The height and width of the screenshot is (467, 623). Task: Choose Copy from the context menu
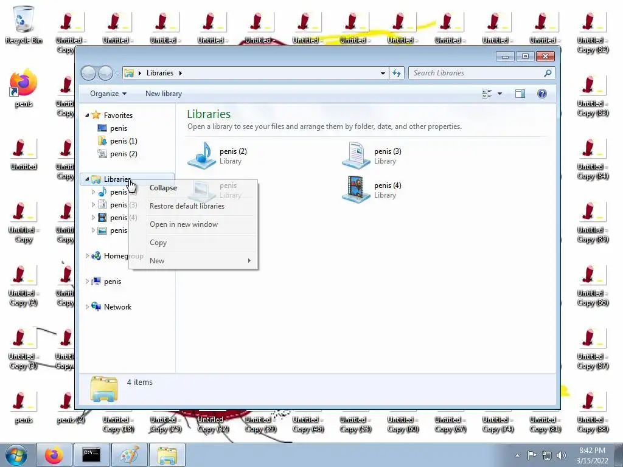(193, 243)
